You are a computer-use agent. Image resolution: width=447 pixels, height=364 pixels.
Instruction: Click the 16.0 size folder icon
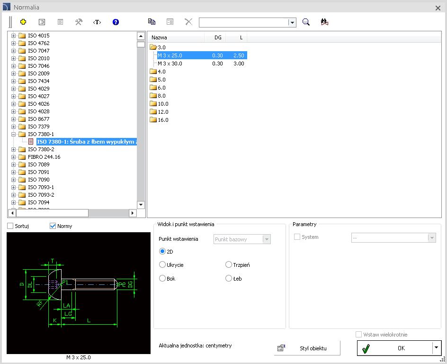(x=153, y=120)
